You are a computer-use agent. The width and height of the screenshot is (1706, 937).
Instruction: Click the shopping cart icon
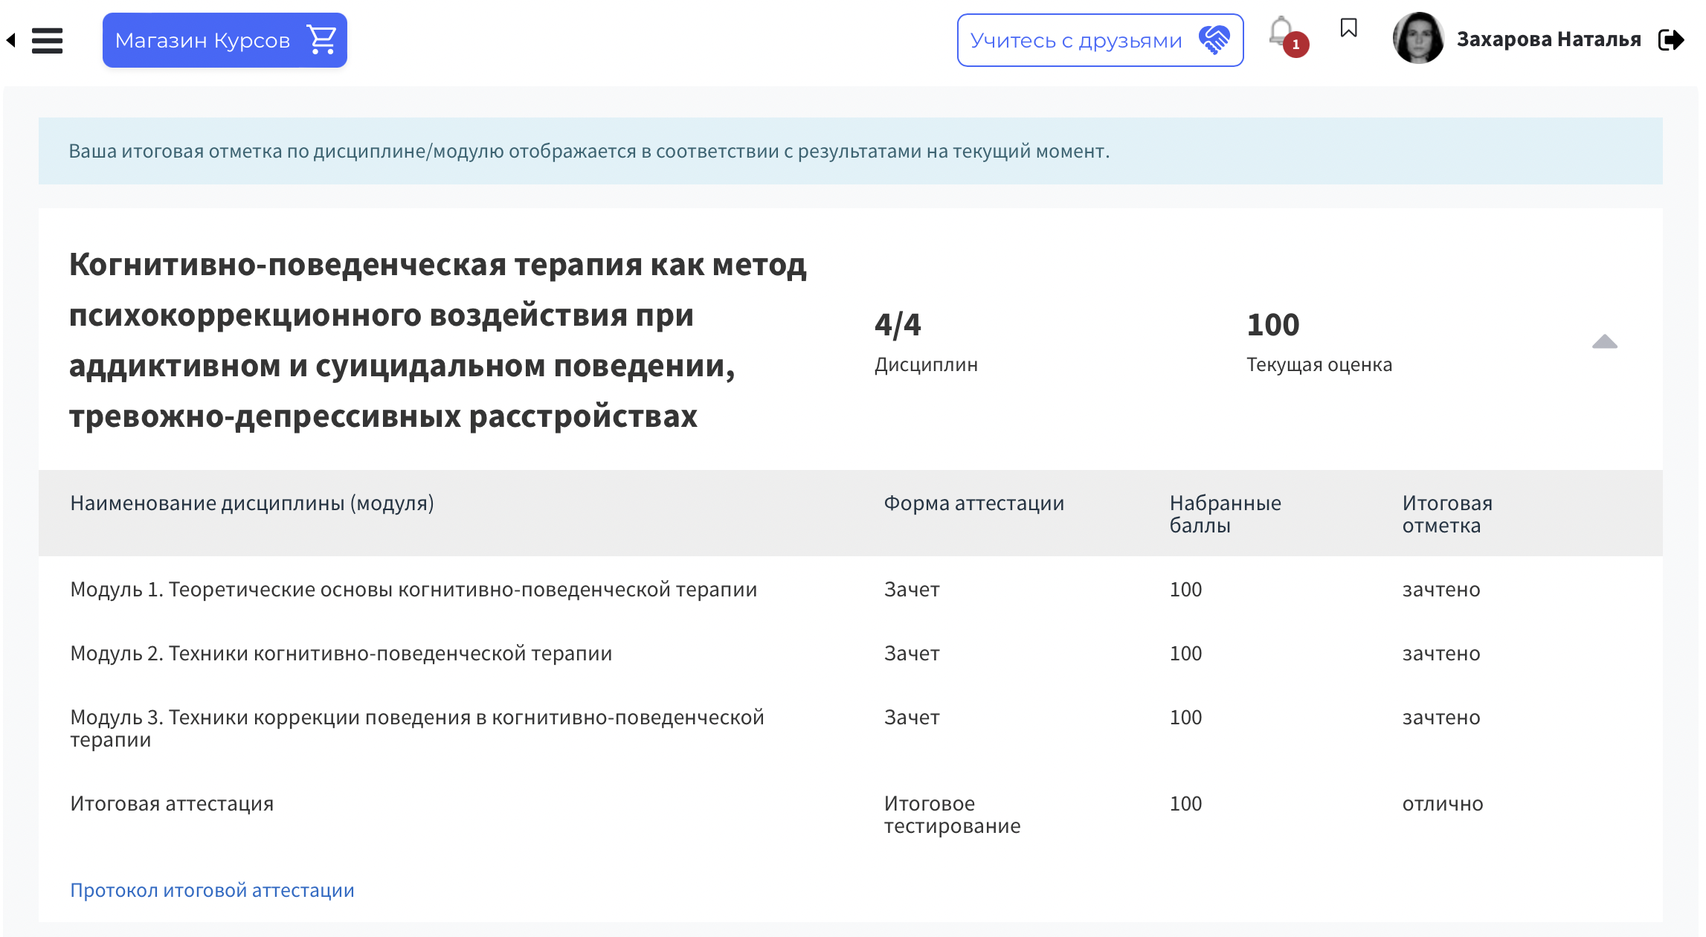[321, 40]
